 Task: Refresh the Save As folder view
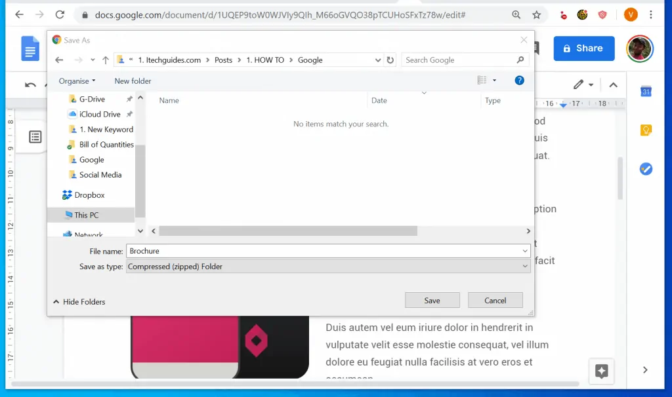click(390, 60)
